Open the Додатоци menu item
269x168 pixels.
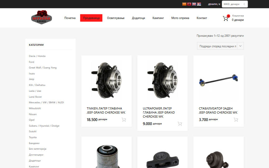pos(139,18)
